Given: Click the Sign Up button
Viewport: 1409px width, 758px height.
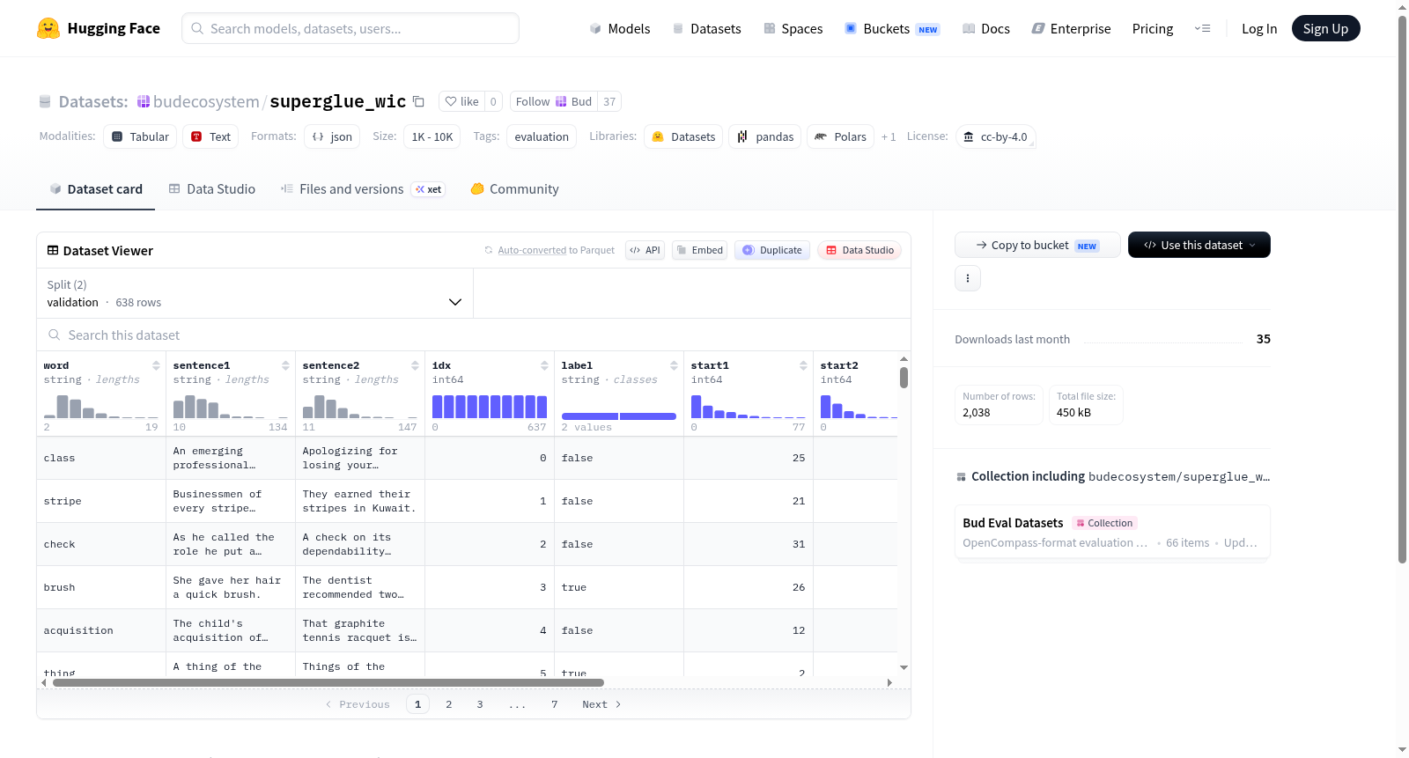Looking at the screenshot, I should pyautogui.click(x=1325, y=28).
